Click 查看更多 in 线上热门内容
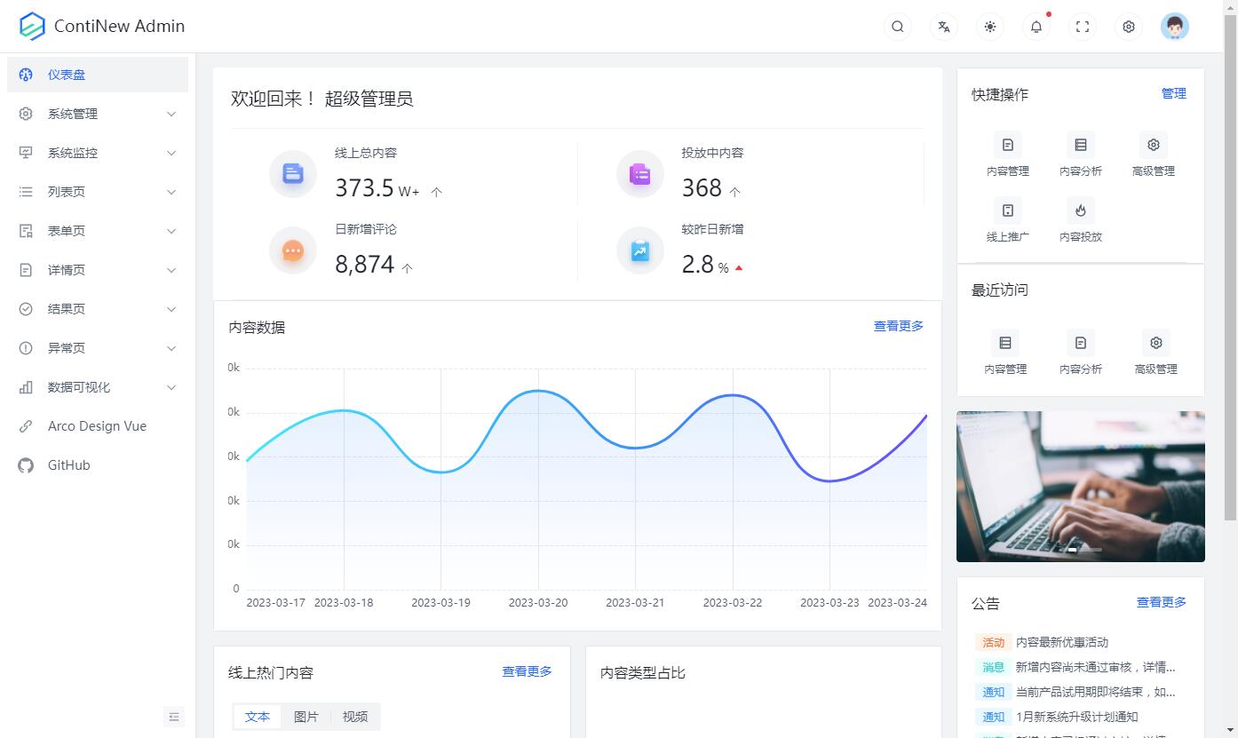Viewport: 1238px width, 738px height. [x=527, y=671]
